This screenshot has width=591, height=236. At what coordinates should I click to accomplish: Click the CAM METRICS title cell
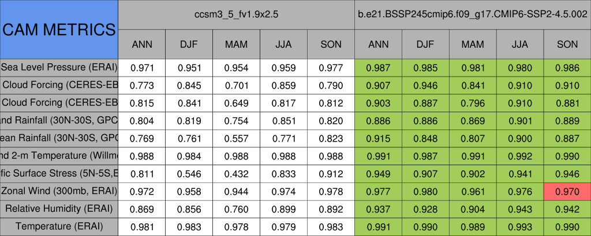click(59, 29)
